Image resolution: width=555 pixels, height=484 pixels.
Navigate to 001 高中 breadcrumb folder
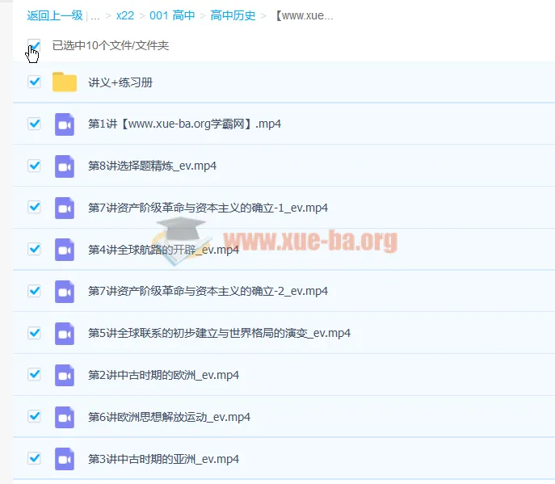tap(171, 15)
